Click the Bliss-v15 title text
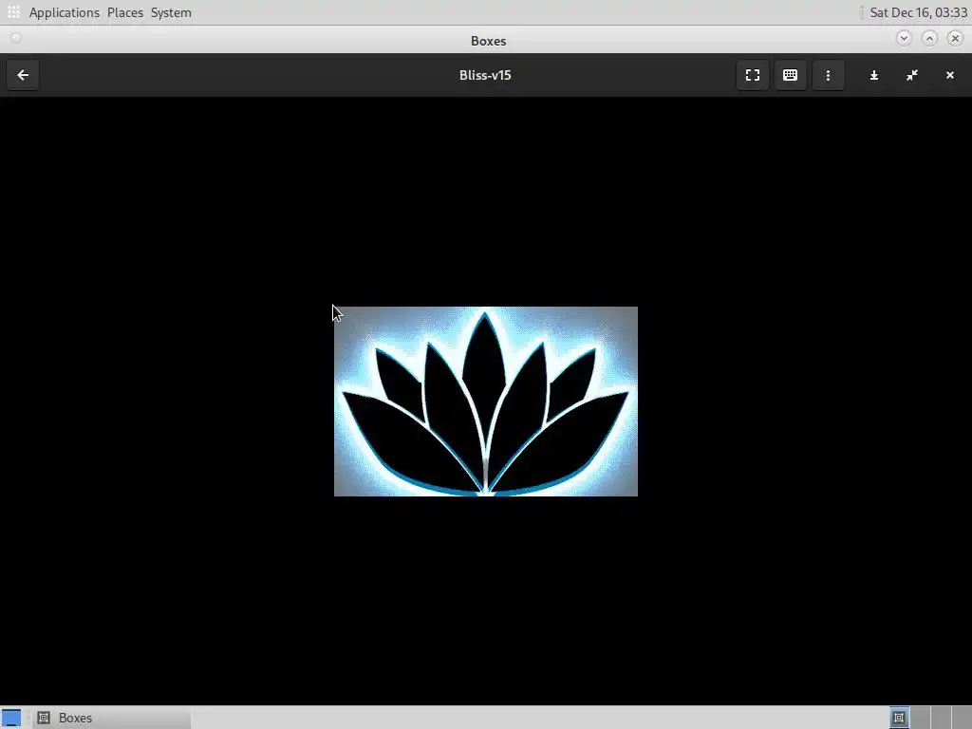The width and height of the screenshot is (972, 729). tap(485, 75)
